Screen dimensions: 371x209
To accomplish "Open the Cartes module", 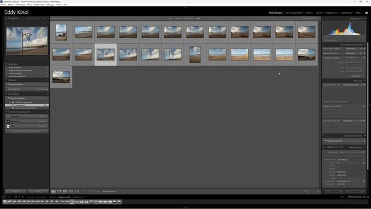I will (x=309, y=13).
